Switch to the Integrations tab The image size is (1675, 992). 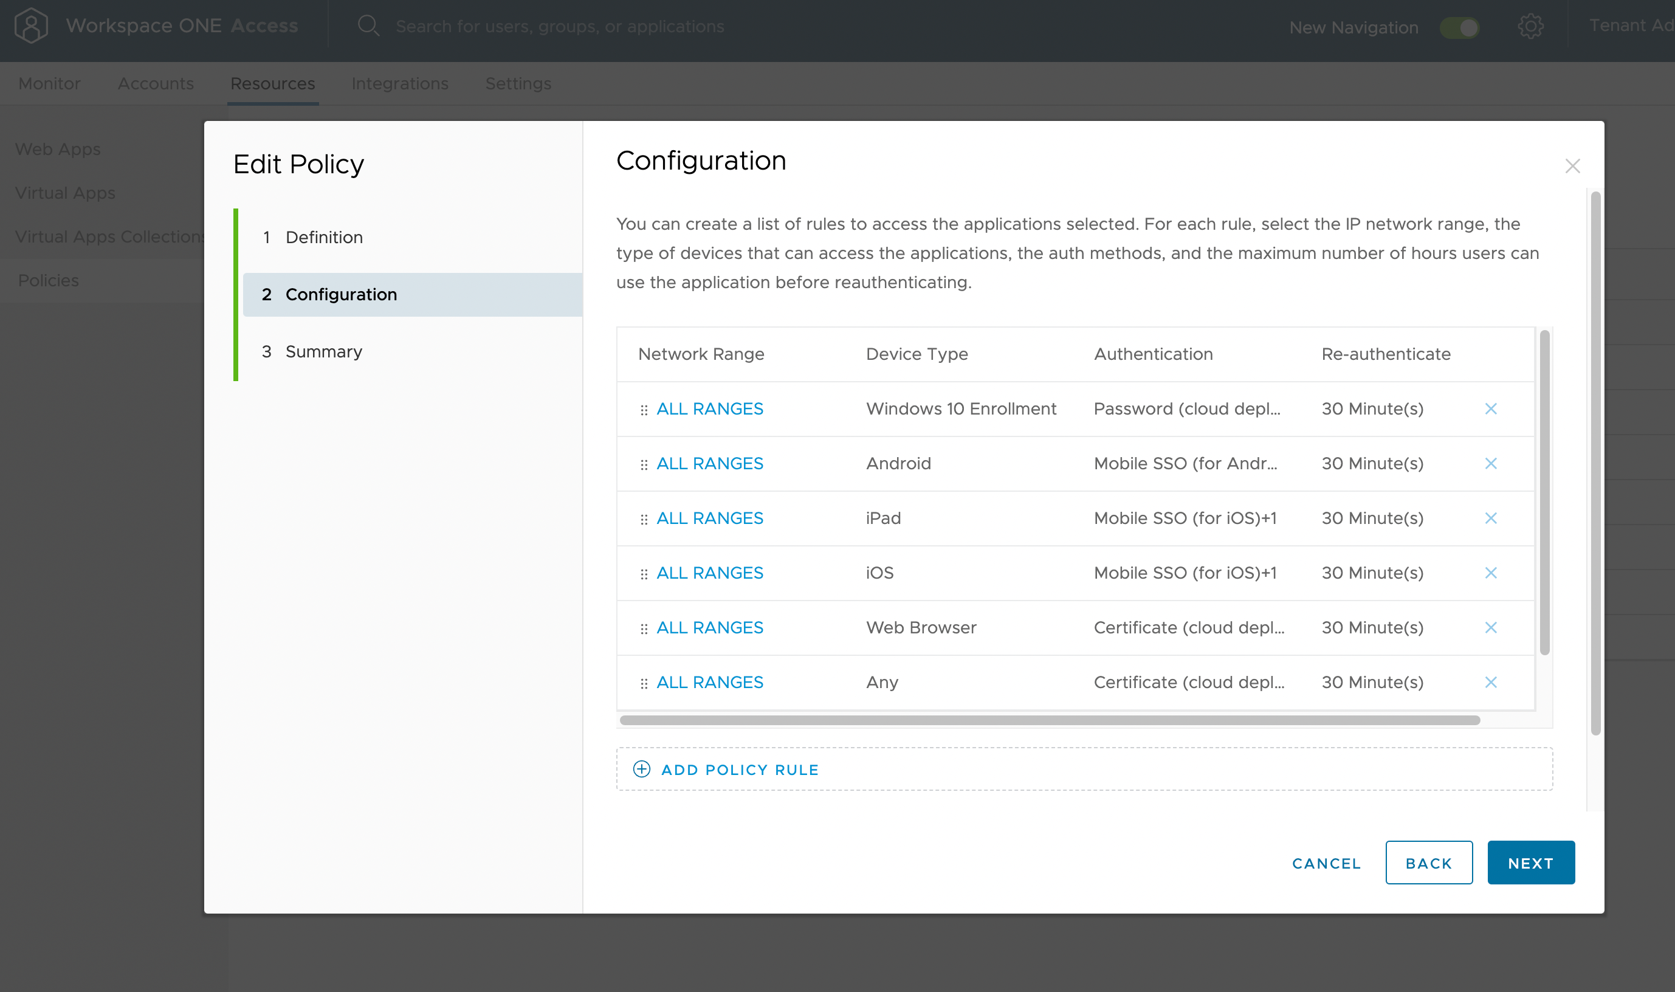coord(400,83)
